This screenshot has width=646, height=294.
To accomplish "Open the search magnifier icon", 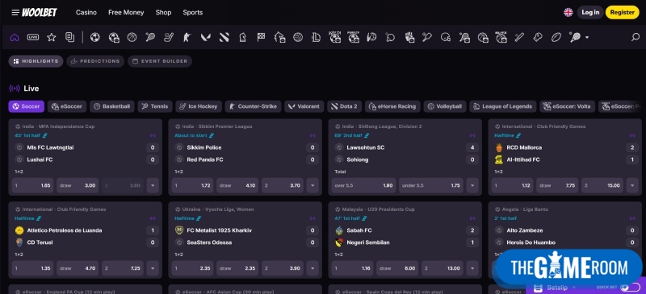I will click(636, 37).
